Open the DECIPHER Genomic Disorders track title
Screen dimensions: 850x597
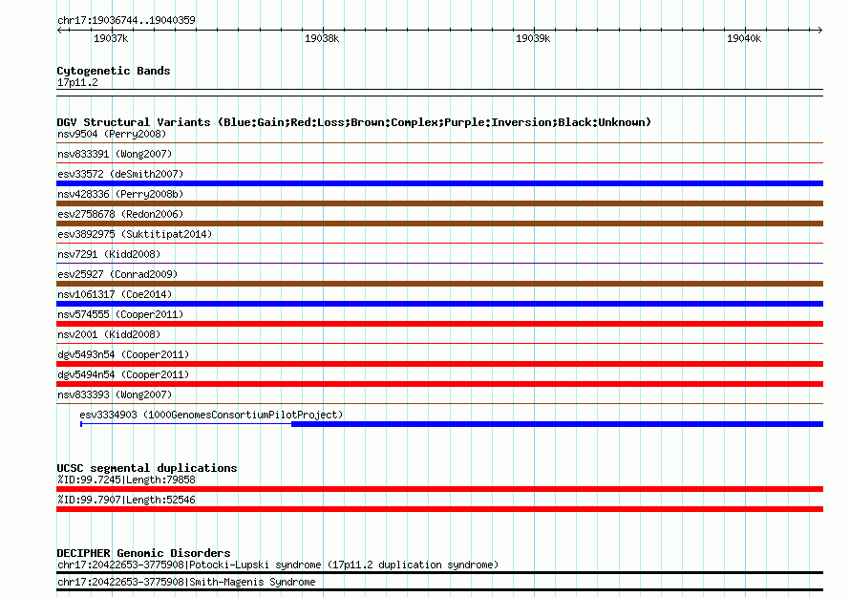pos(143,553)
